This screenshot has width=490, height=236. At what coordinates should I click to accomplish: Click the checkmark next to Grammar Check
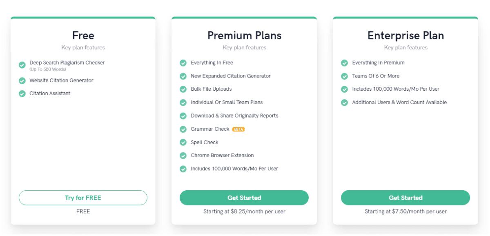click(x=183, y=129)
